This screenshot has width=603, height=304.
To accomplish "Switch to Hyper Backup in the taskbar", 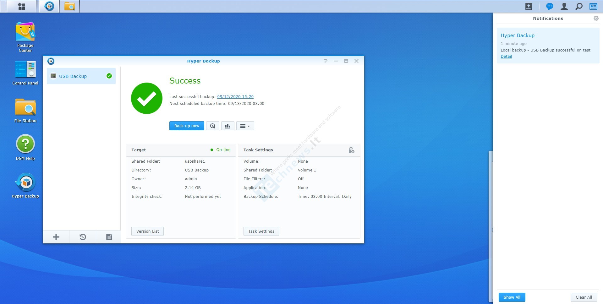I will click(x=49, y=6).
